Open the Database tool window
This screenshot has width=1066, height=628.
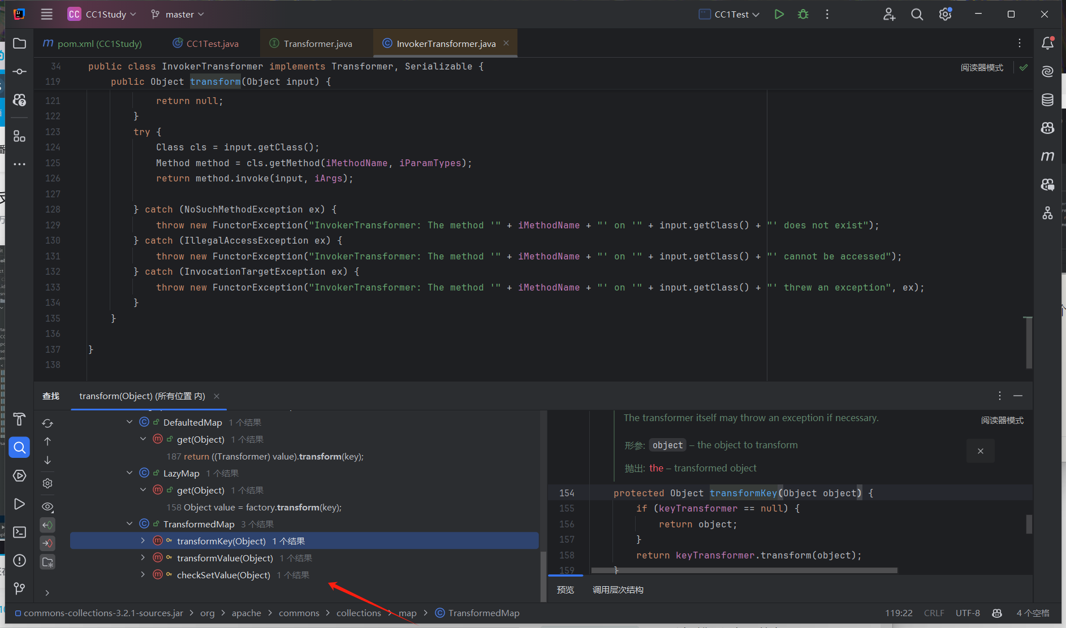click(x=1047, y=100)
